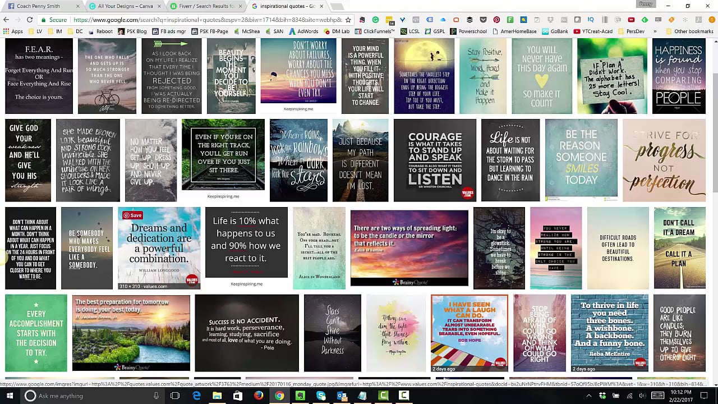Open Skype from the taskbar
The width and height of the screenshot is (718, 404).
click(x=321, y=396)
